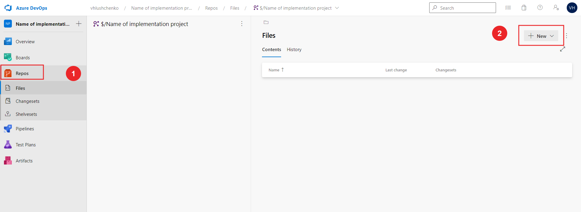The image size is (581, 212).
Task: Click the Boards icon in sidebar
Action: pos(8,57)
